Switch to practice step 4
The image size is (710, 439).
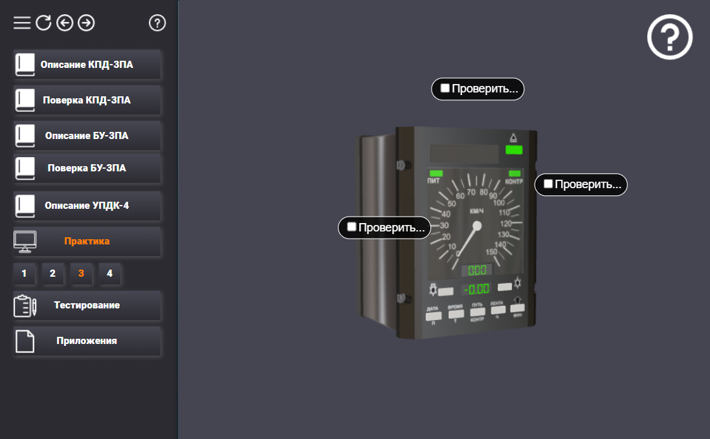click(x=109, y=273)
